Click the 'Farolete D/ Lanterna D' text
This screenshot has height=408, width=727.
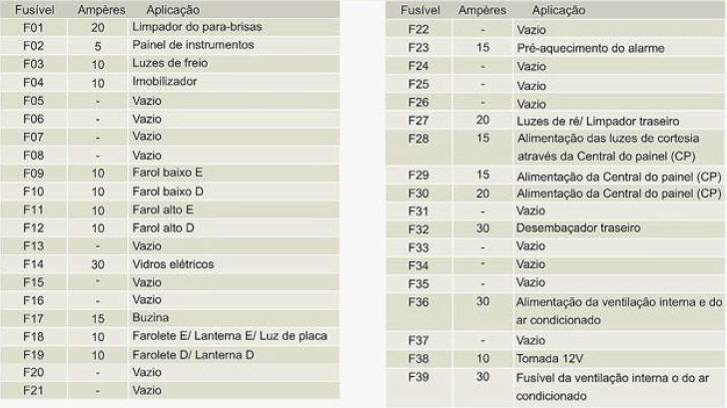[193, 354]
